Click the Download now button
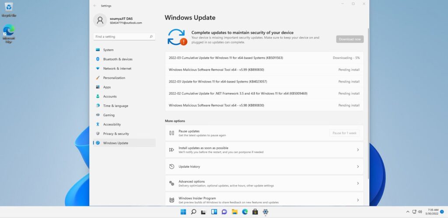Image resolution: width=448 pixels, height=218 pixels. [350, 39]
